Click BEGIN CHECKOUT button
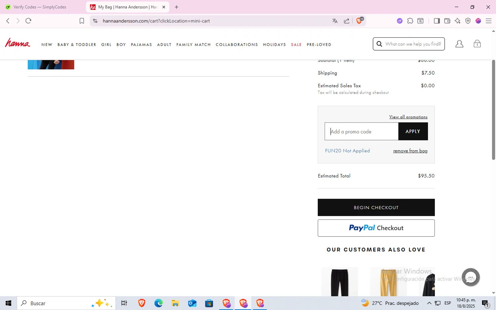 click(x=376, y=208)
